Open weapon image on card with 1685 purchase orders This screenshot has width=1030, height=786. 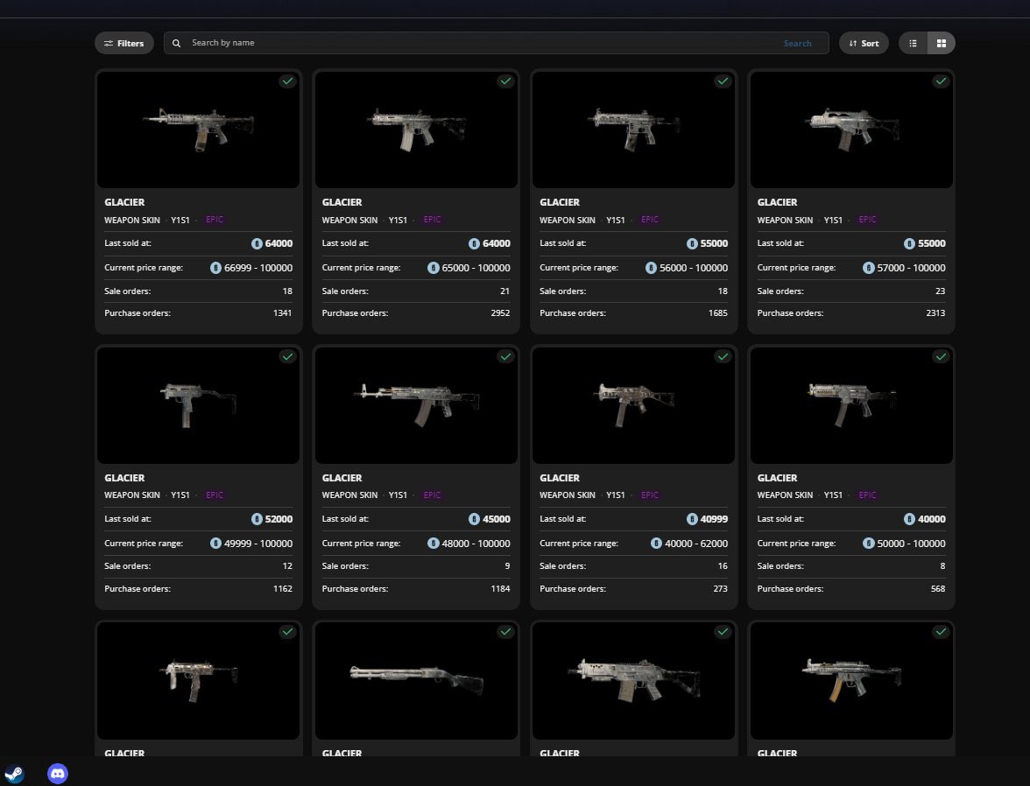[634, 130]
